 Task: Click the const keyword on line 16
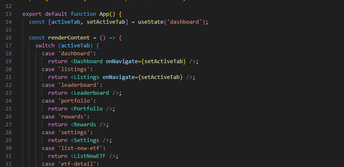[37, 38]
